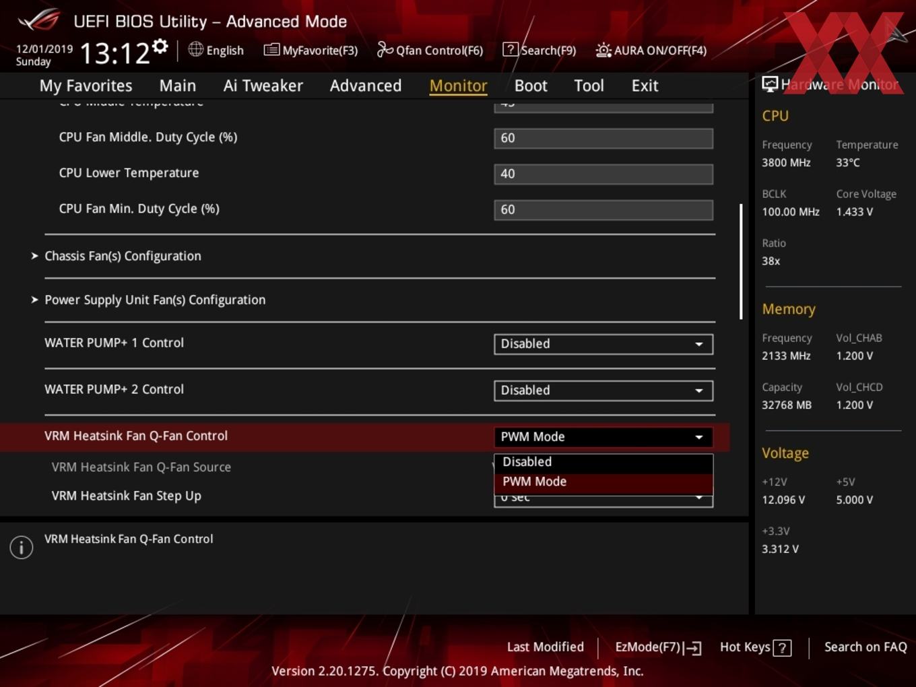Image resolution: width=916 pixels, height=687 pixels.
Task: Open VRM Heatsink Fan Step Up dropdown
Action: click(x=603, y=500)
